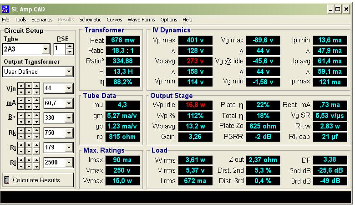
Task: Click the Rt value field showing 179
Action: point(54,148)
